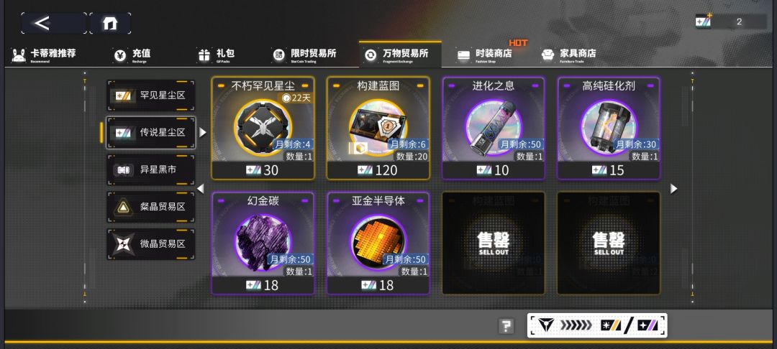Open the 家具商店 tab
Image resolution: width=777 pixels, height=349 pixels.
pos(568,55)
